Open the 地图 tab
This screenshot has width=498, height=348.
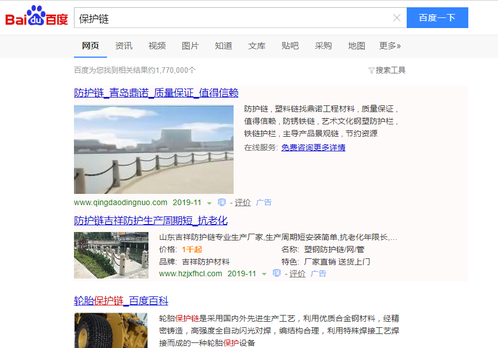(x=356, y=46)
